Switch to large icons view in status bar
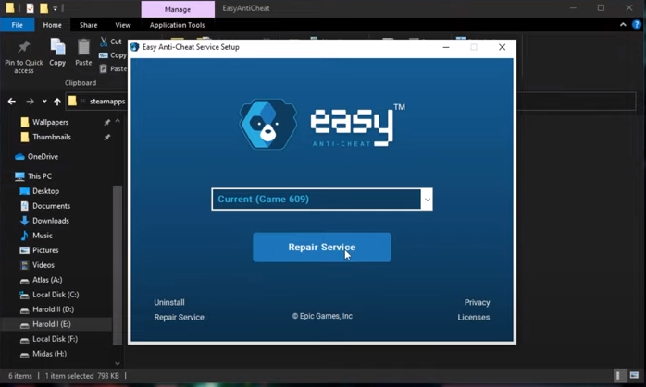The image size is (646, 387). coord(634,376)
